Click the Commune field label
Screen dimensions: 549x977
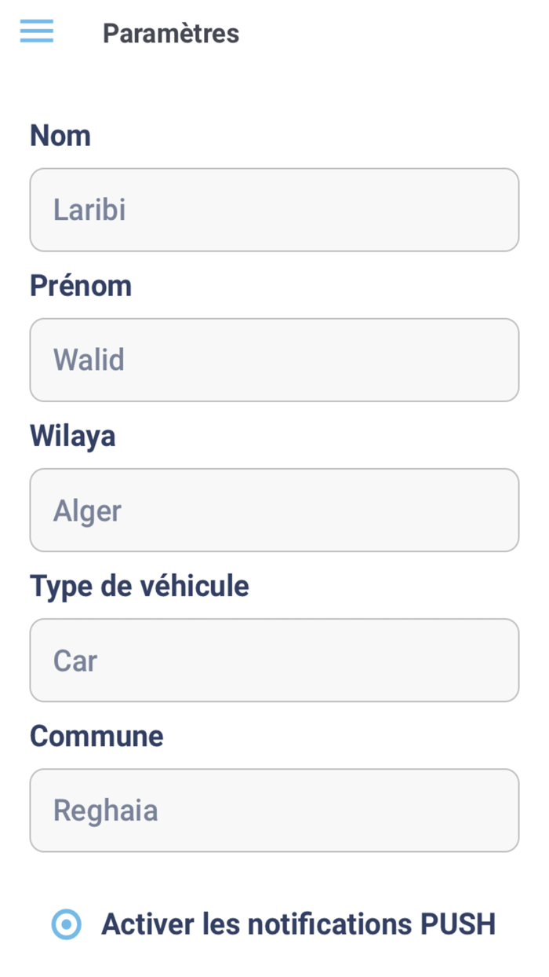pos(96,736)
